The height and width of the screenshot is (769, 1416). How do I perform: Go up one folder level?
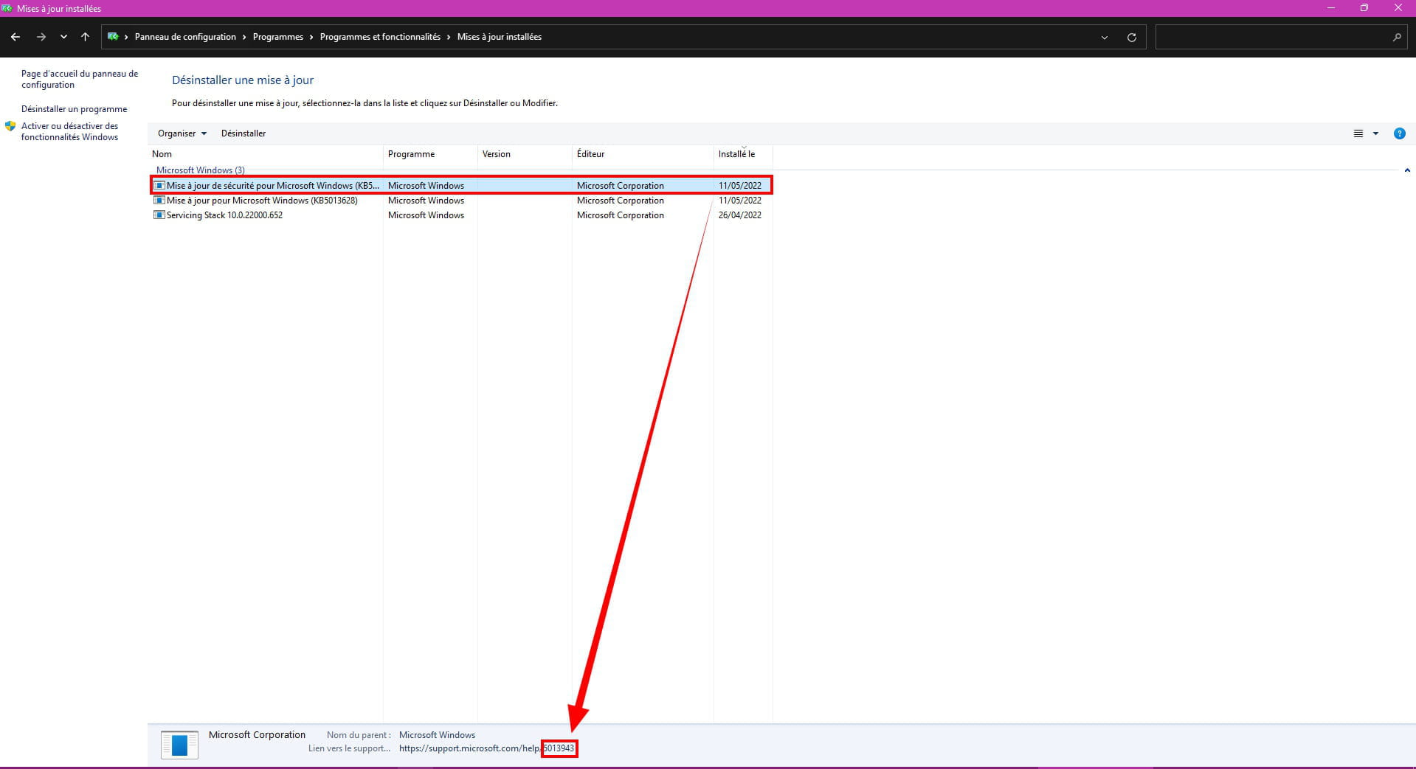86,37
